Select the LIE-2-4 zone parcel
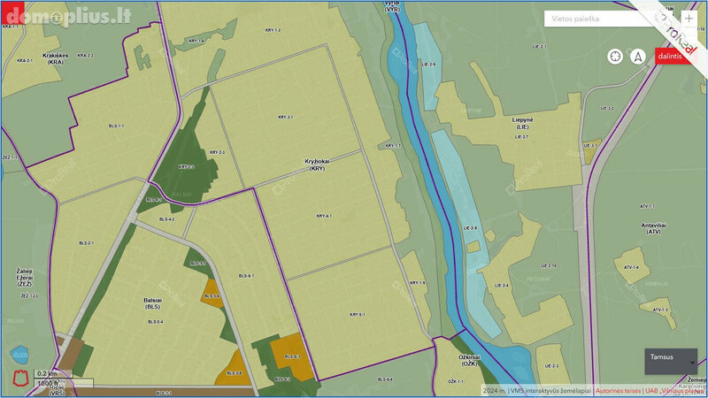 pos(502,286)
